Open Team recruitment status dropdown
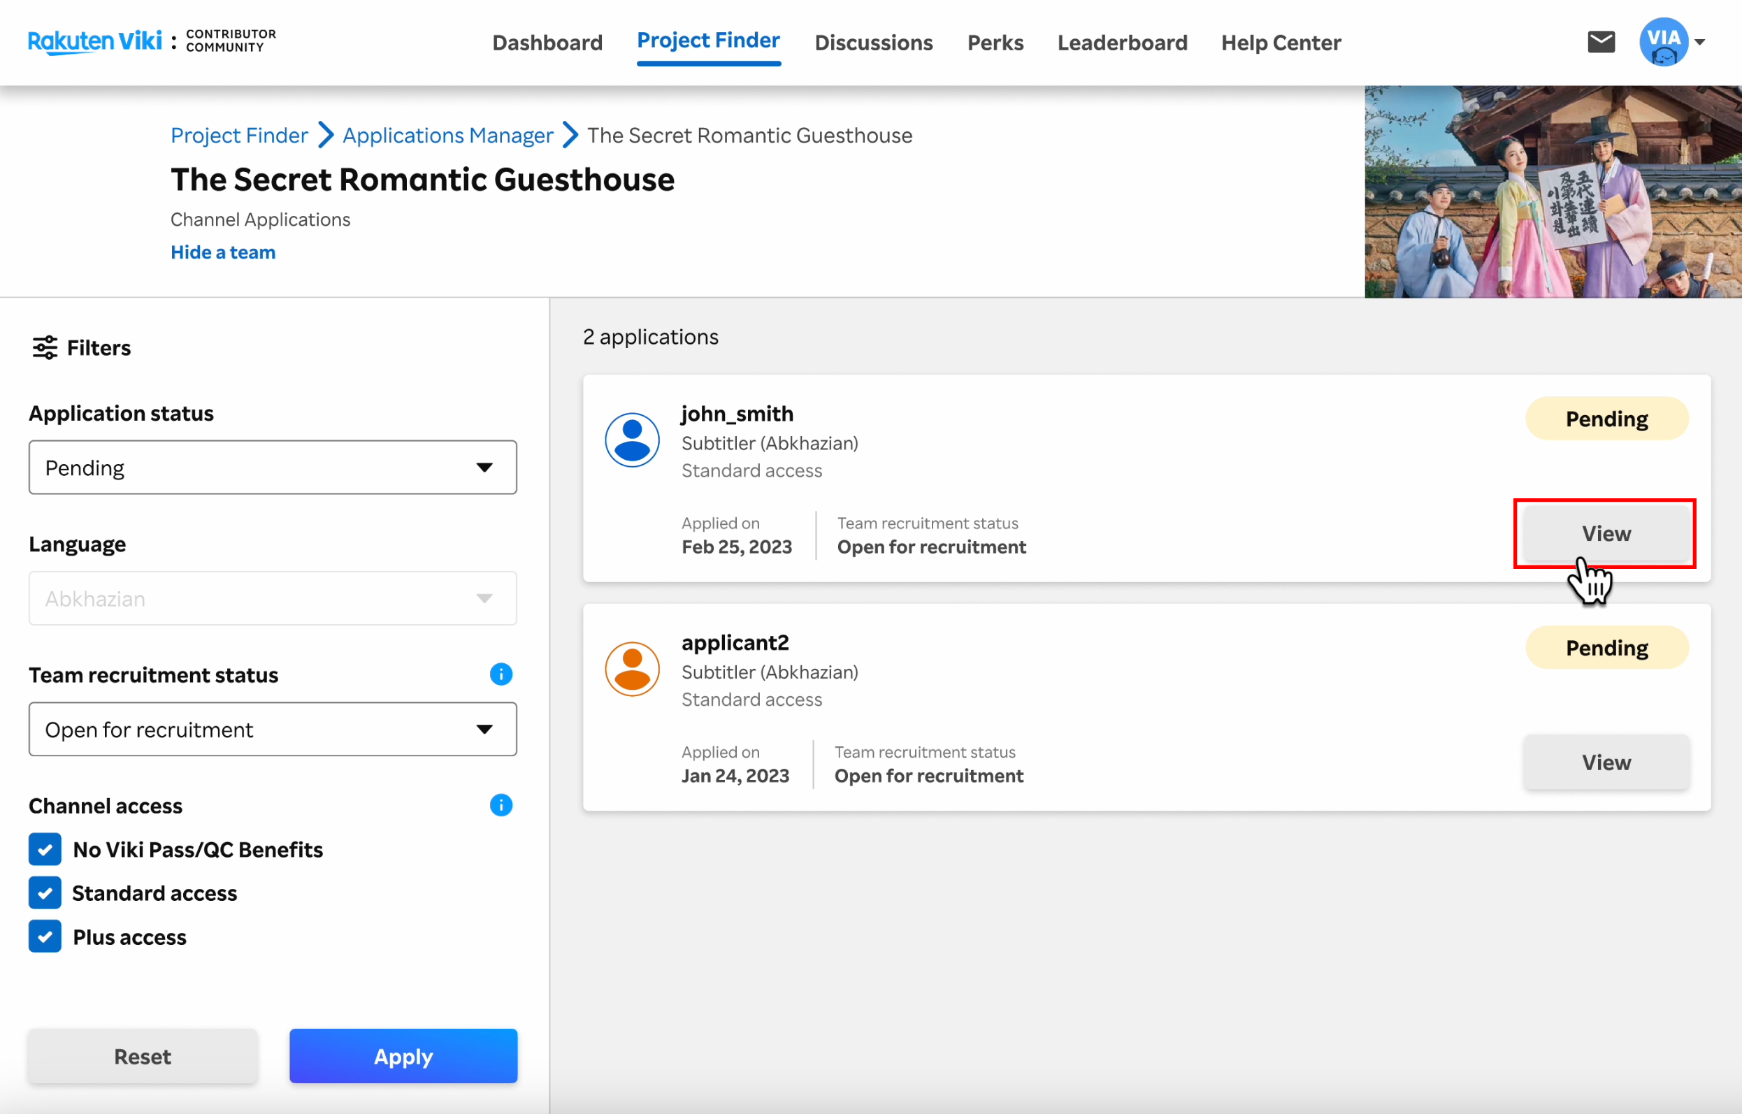The width and height of the screenshot is (1742, 1114). (x=273, y=729)
